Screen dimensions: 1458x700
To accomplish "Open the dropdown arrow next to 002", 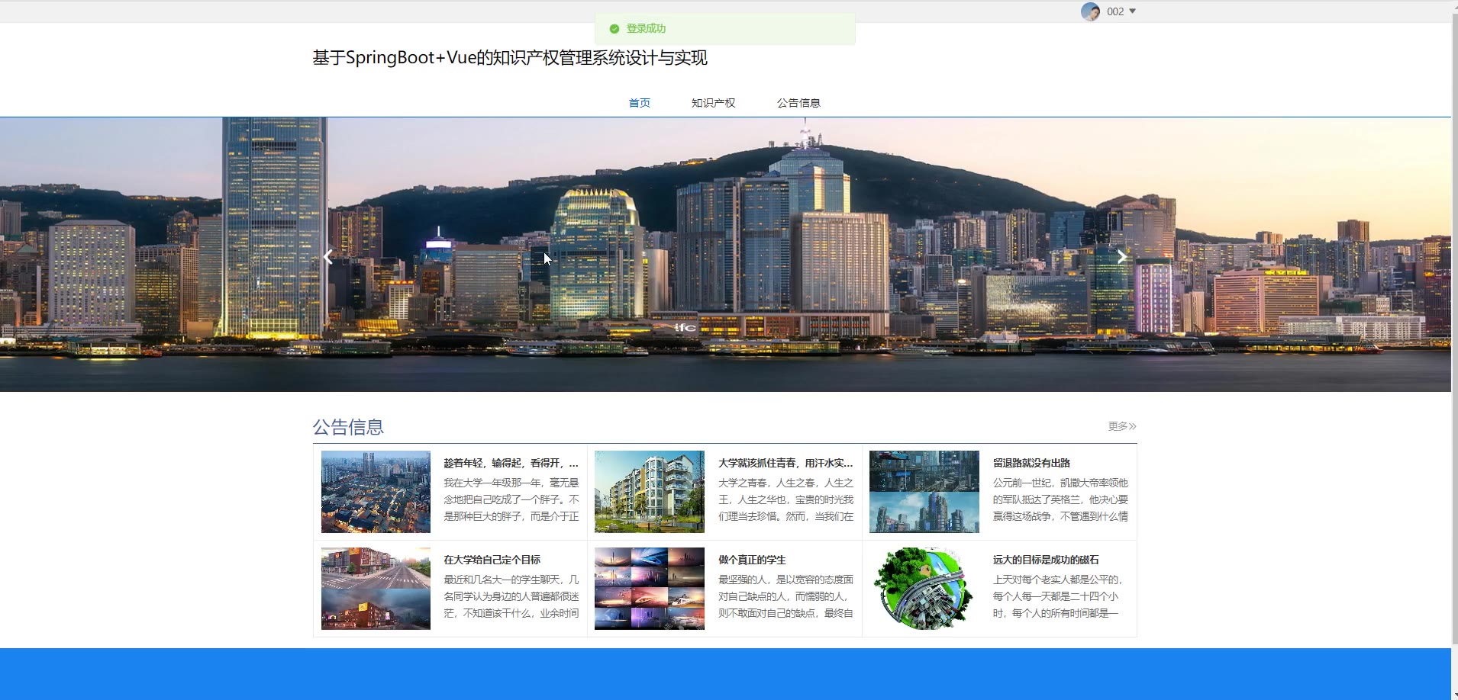I will pos(1132,11).
